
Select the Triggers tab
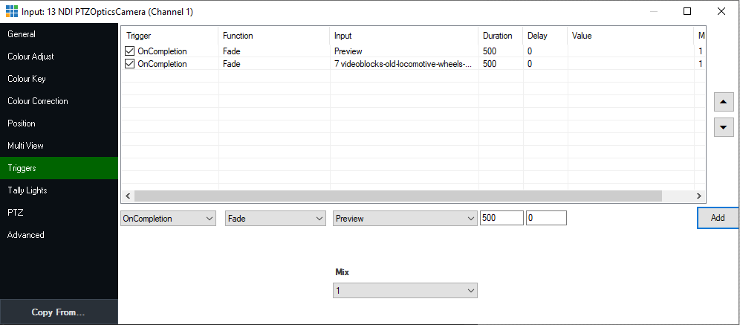coord(59,167)
